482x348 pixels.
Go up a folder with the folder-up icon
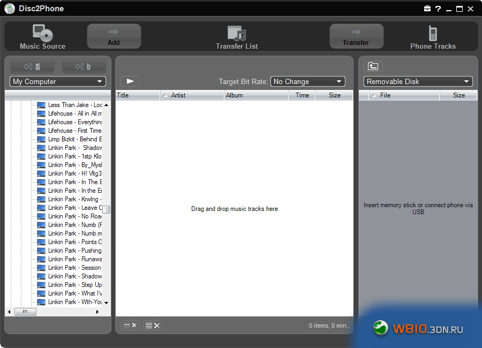tap(373, 66)
